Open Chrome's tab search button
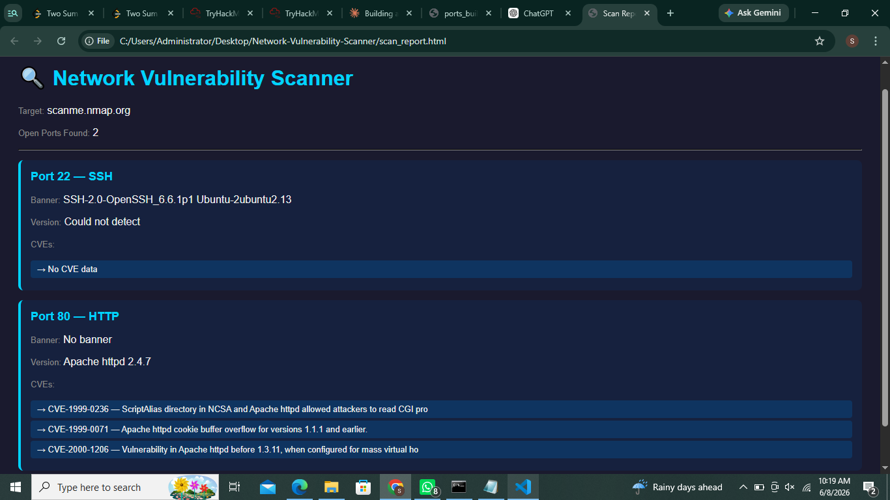The image size is (890, 500). [x=13, y=13]
